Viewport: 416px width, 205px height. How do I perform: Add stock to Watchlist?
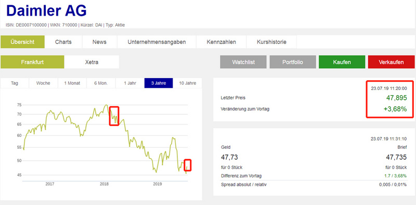click(x=243, y=62)
